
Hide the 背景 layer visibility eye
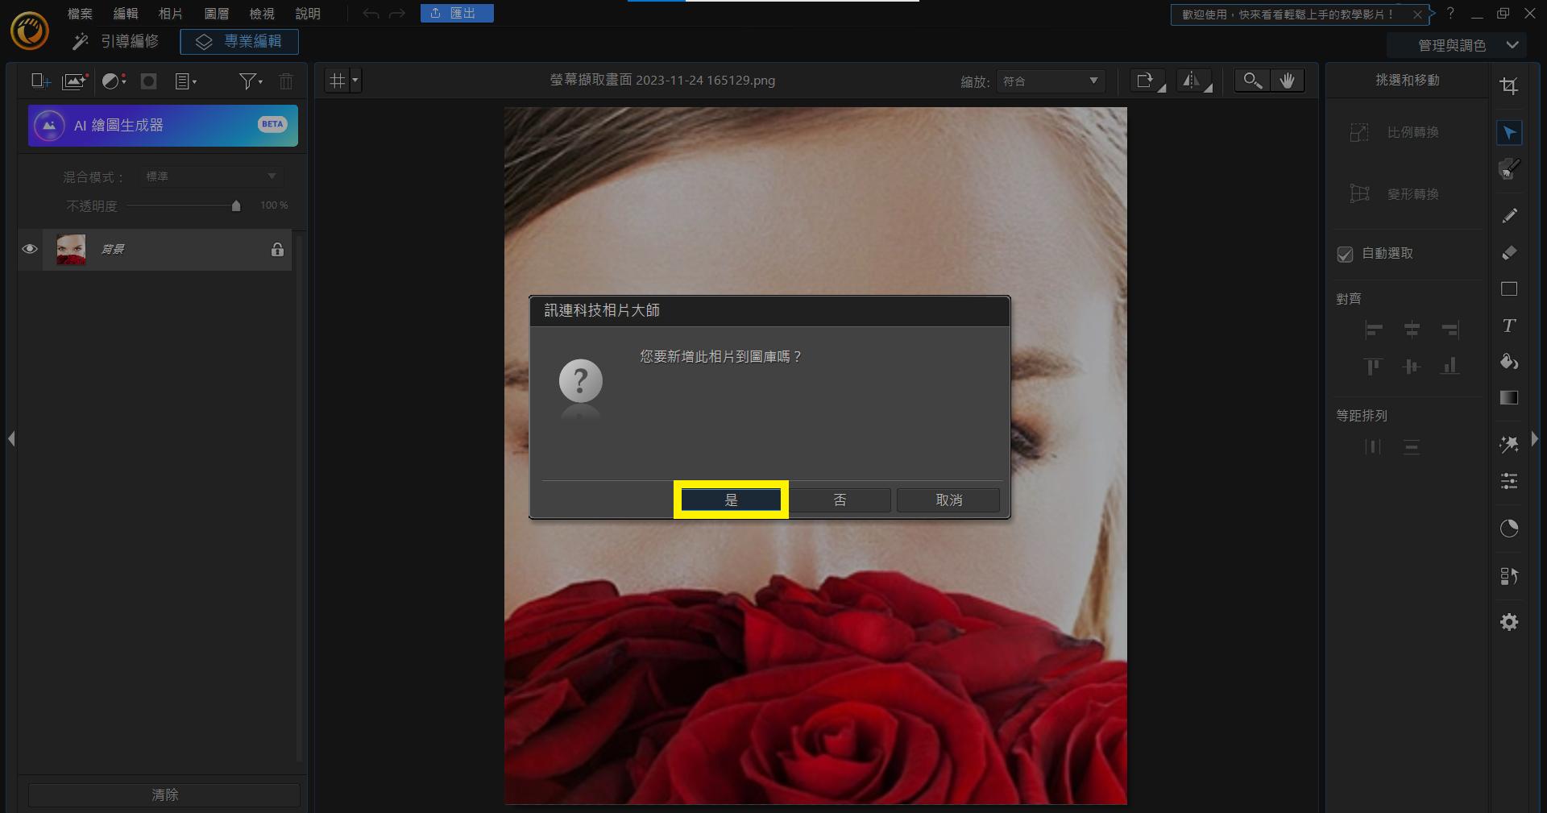[x=30, y=250]
